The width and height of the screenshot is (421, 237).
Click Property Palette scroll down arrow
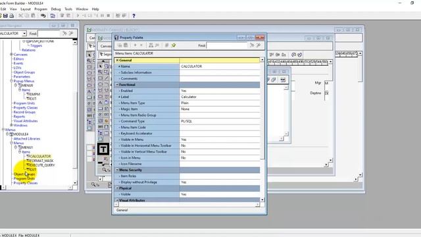click(262, 199)
